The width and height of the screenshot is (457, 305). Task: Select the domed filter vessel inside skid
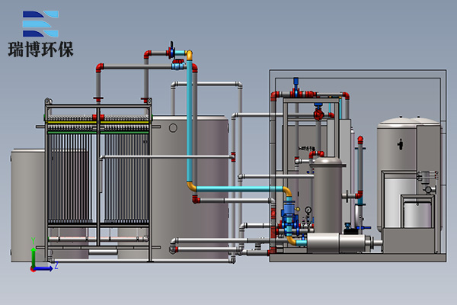[329, 191]
